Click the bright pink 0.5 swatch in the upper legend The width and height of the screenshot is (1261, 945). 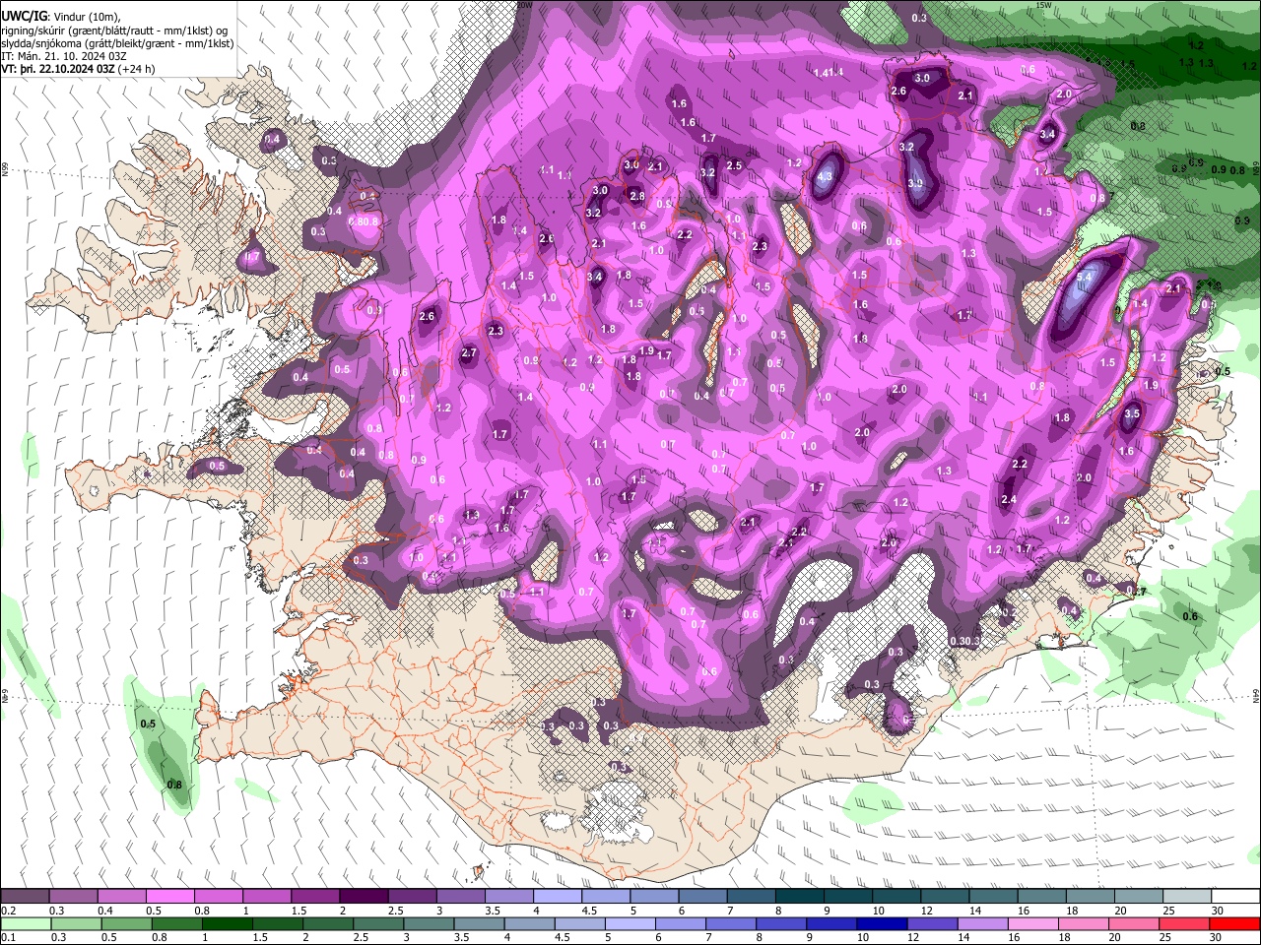coord(169,897)
